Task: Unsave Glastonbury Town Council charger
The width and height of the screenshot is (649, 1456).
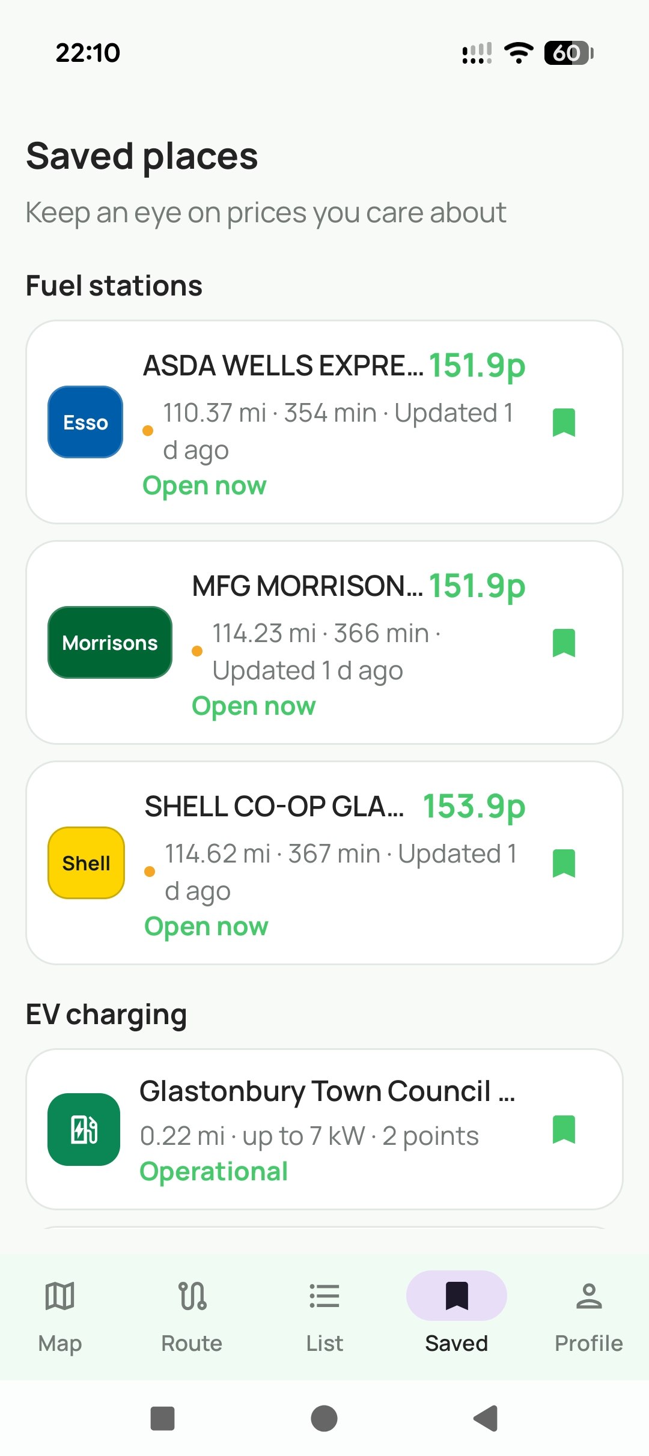Action: pyautogui.click(x=564, y=1129)
